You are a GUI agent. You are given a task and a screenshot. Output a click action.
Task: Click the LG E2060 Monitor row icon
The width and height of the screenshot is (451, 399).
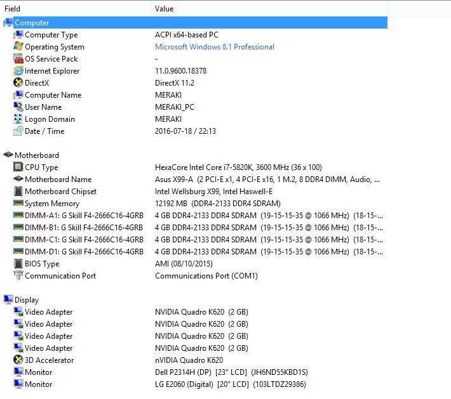tap(18, 384)
